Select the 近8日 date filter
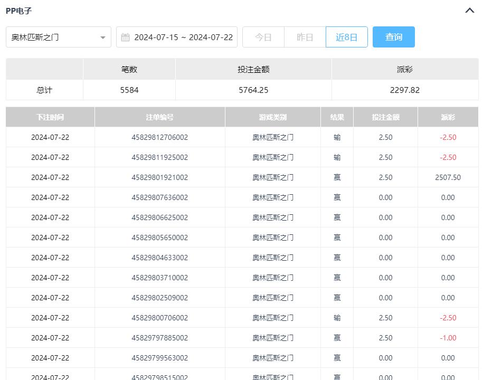The width and height of the screenshot is (483, 380). 346,37
